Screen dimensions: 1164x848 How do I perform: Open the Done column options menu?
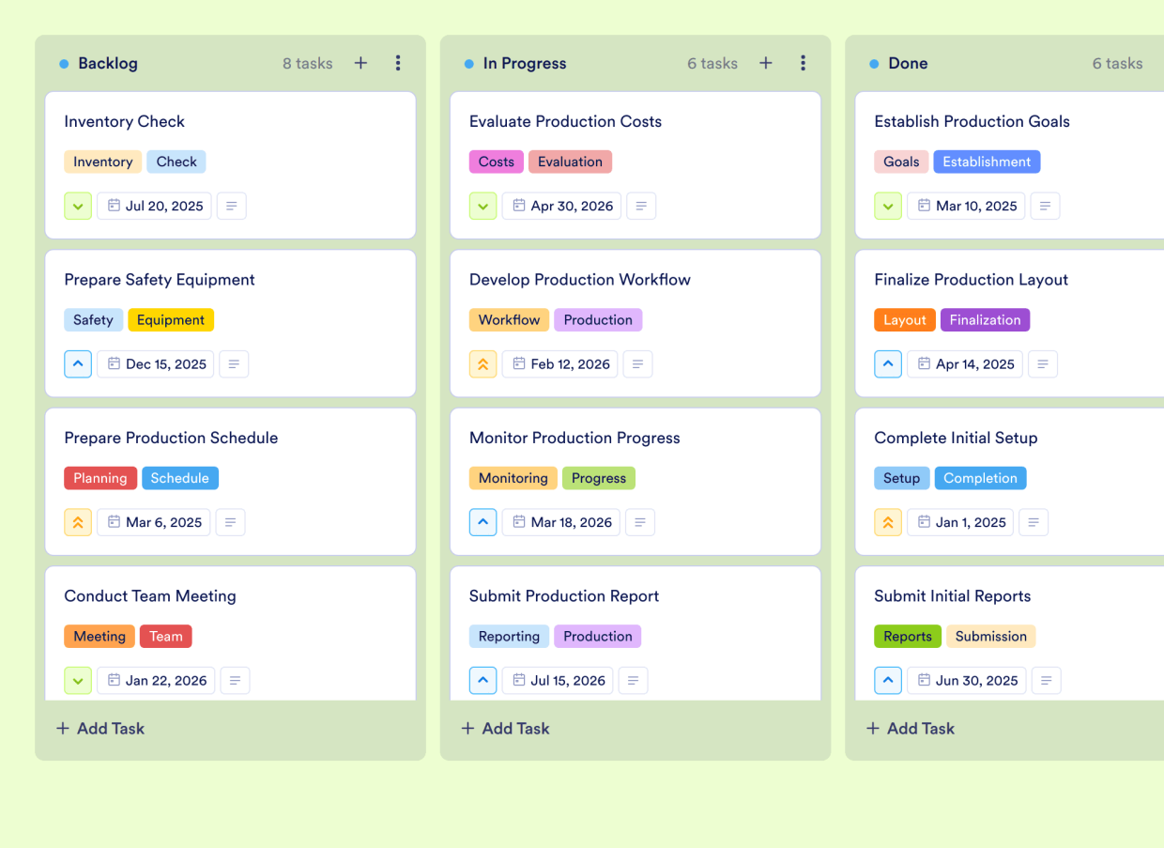point(1160,63)
